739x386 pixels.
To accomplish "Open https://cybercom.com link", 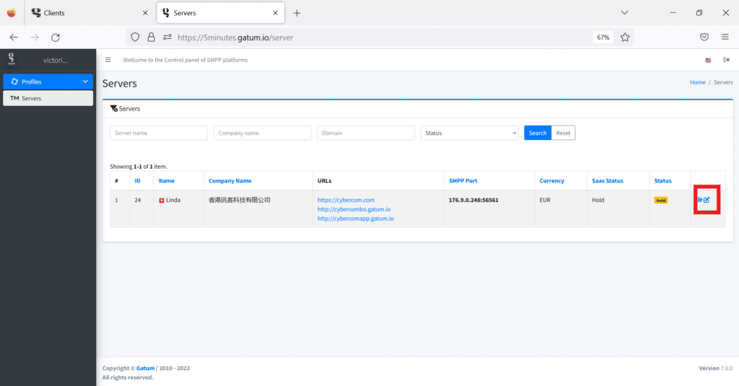I will tap(346, 200).
